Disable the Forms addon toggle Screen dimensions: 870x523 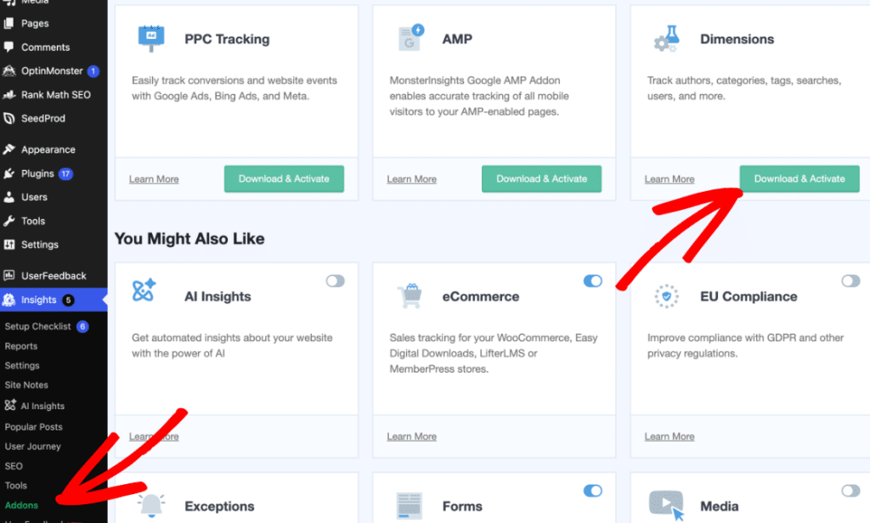click(592, 491)
